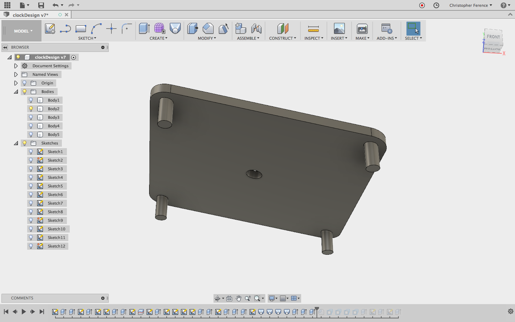Click the New Component icon
The width and height of the screenshot is (515, 322).
click(x=241, y=28)
